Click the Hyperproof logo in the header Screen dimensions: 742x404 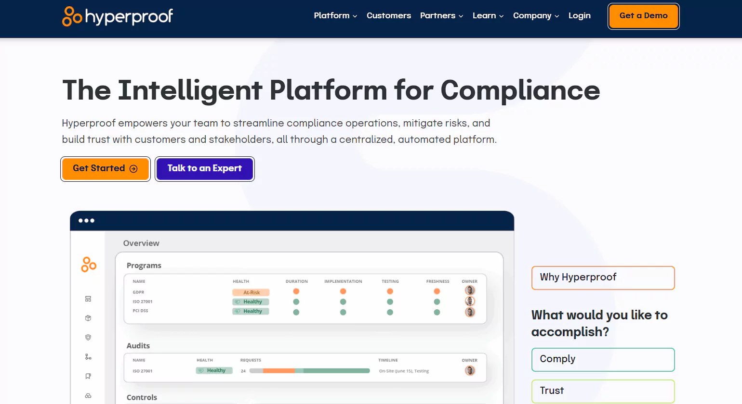coord(118,16)
